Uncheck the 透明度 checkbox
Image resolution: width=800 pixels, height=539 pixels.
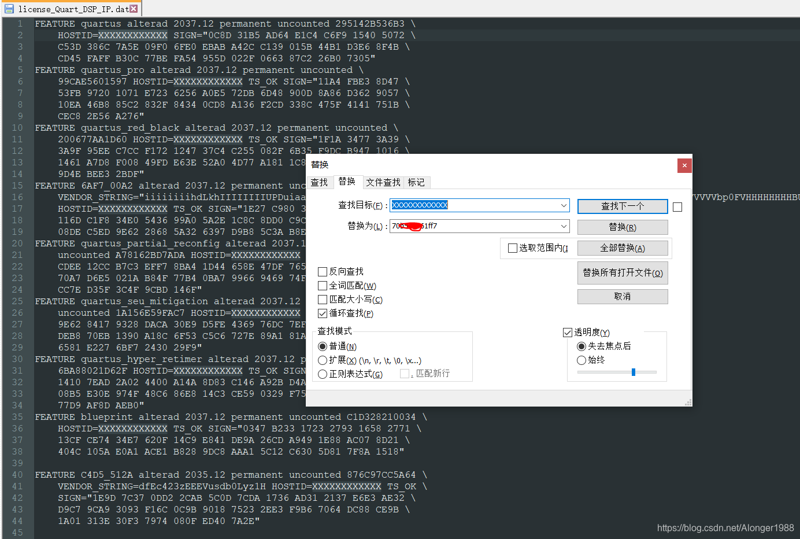point(568,332)
